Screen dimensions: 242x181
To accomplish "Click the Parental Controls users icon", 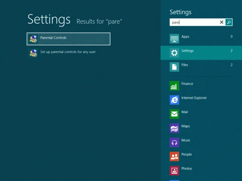I will 33,39.
